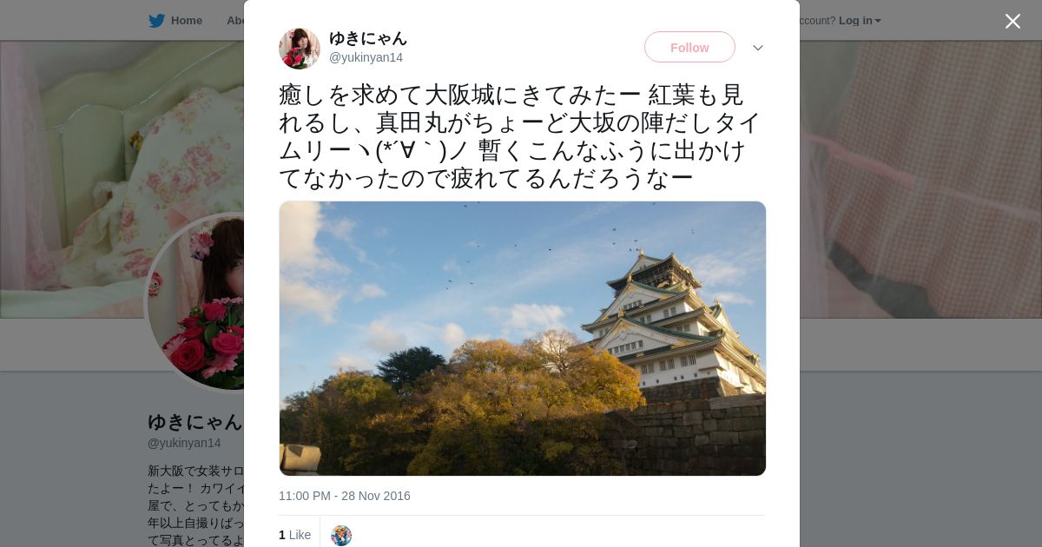Open the ゆきにゃん display name in tweet
The height and width of the screenshot is (547, 1042).
(x=368, y=38)
